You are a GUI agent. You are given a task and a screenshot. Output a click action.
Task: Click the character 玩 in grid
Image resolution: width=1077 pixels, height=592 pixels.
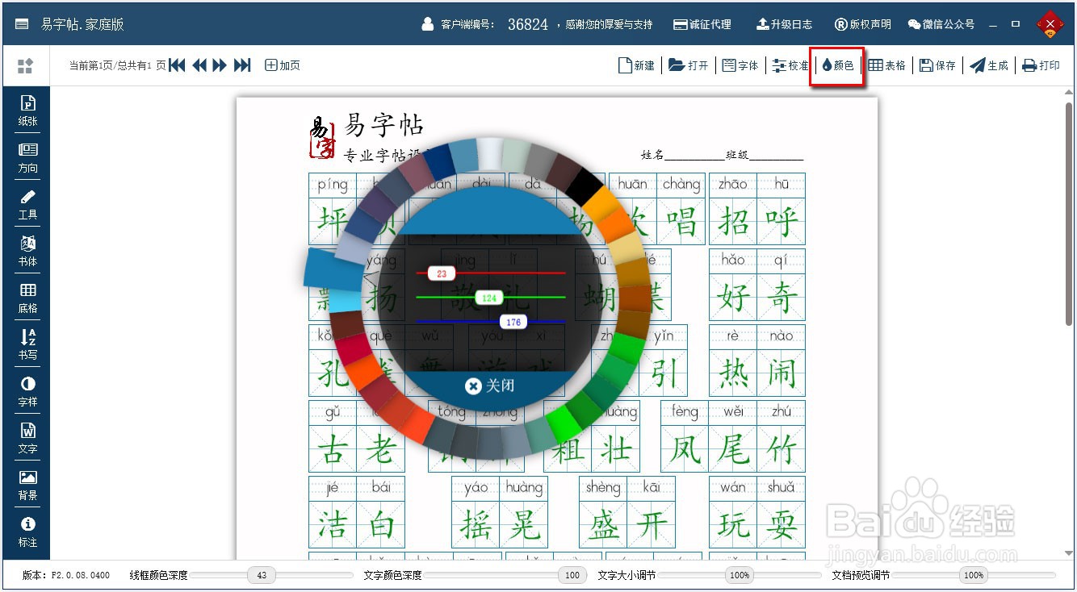(x=733, y=524)
